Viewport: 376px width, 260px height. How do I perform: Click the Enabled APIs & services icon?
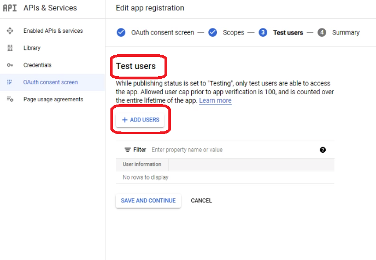pos(10,31)
